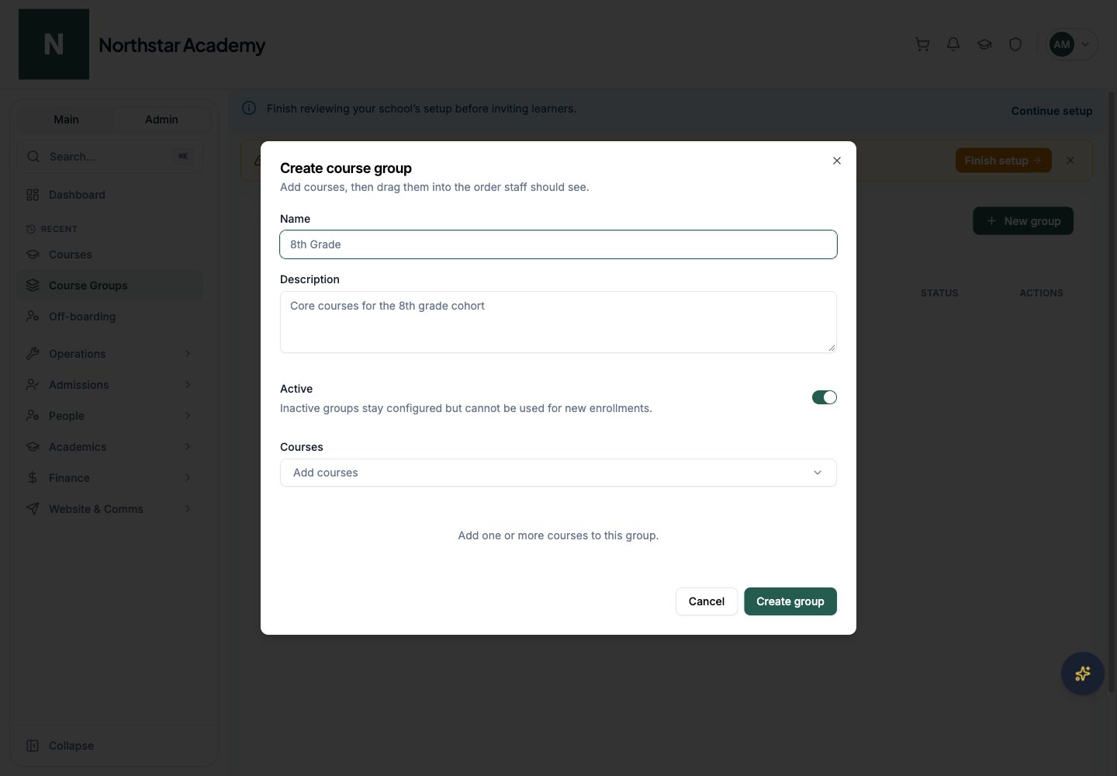
Task: Click the shield icon in header
Action: 1015,44
